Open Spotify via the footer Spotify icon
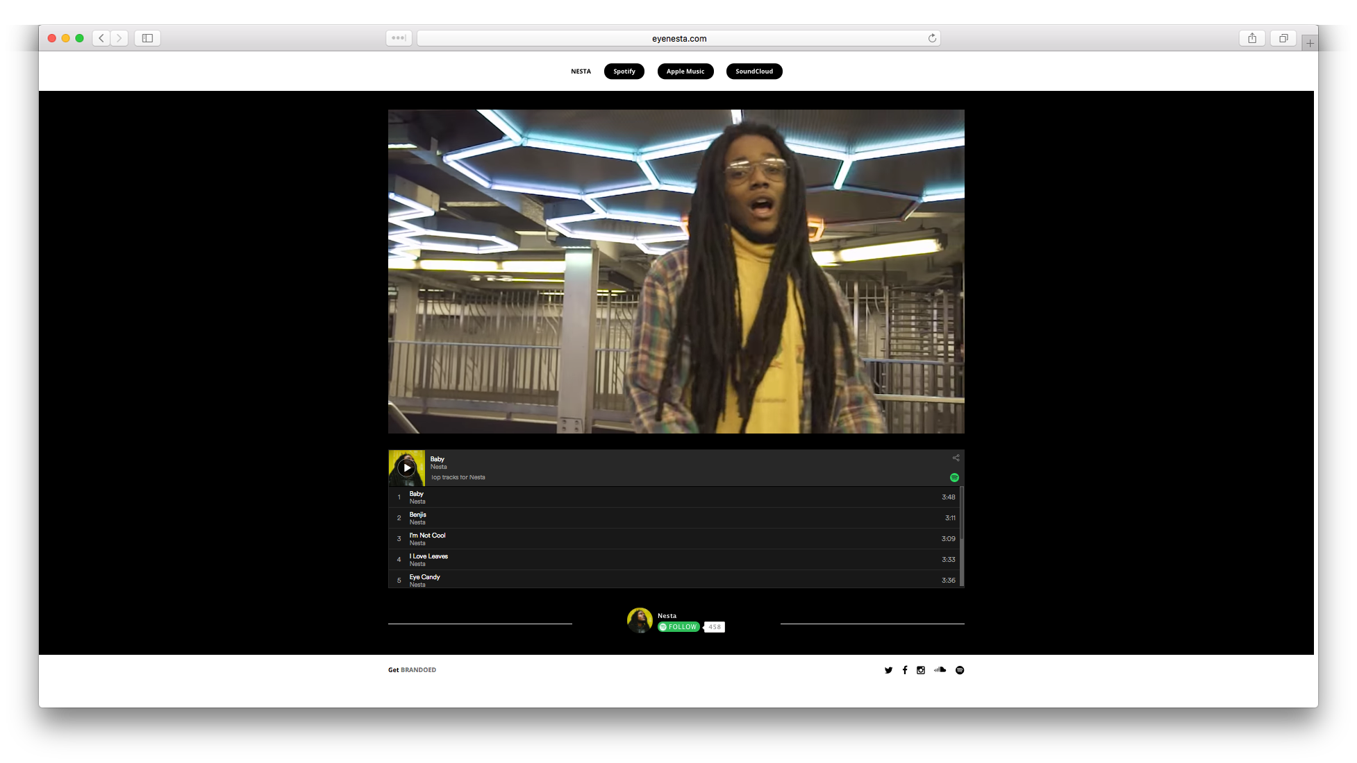1357x763 pixels. 960,670
